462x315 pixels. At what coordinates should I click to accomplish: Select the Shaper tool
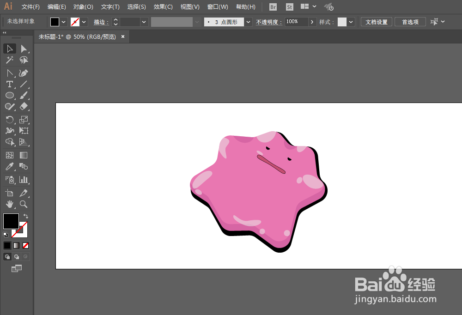point(9,107)
